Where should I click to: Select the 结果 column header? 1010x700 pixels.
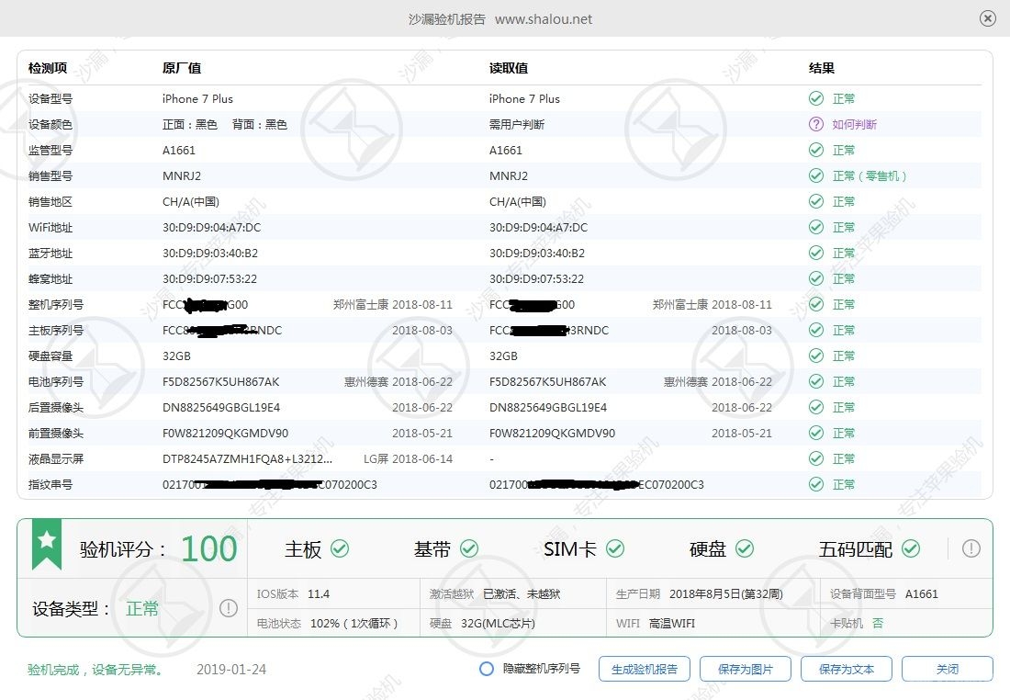tap(821, 68)
